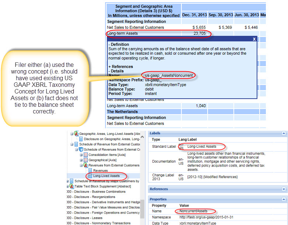Click the References panel header
Image resolution: width=288 pixels, height=225 pixels.
point(218,189)
